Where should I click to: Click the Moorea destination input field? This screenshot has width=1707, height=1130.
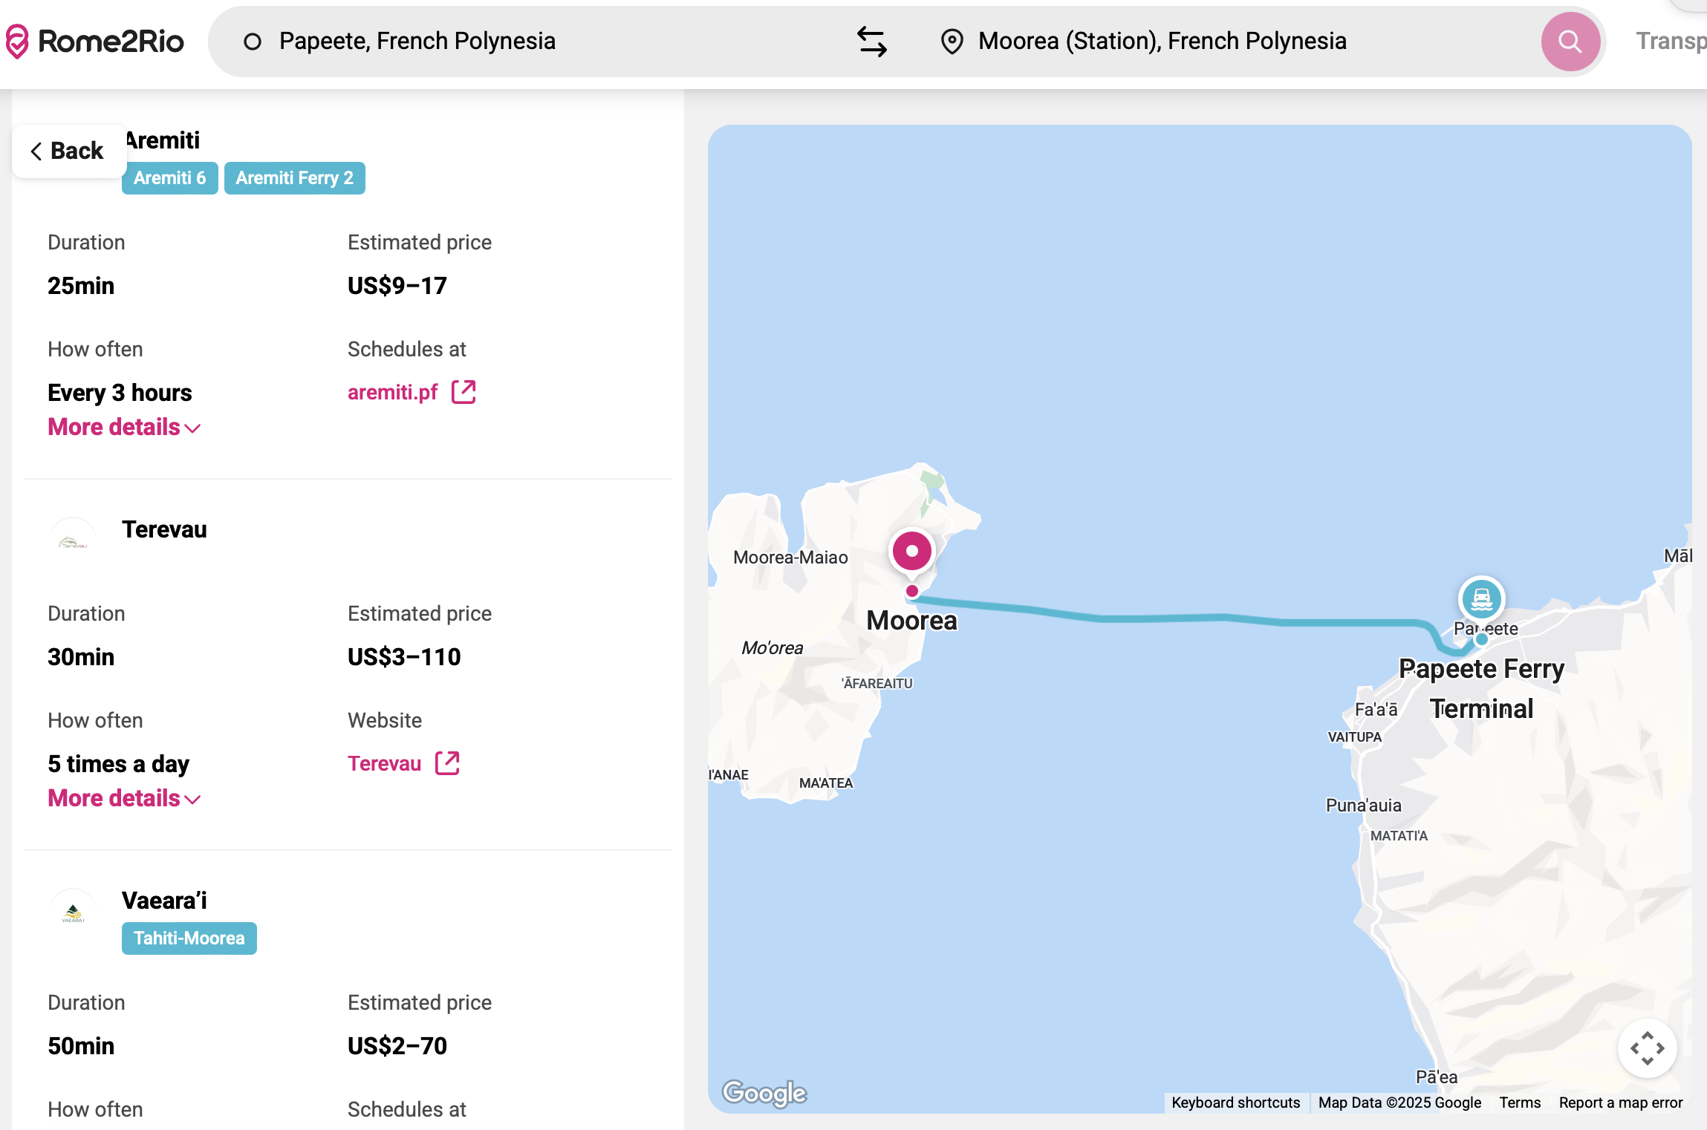coord(1189,42)
